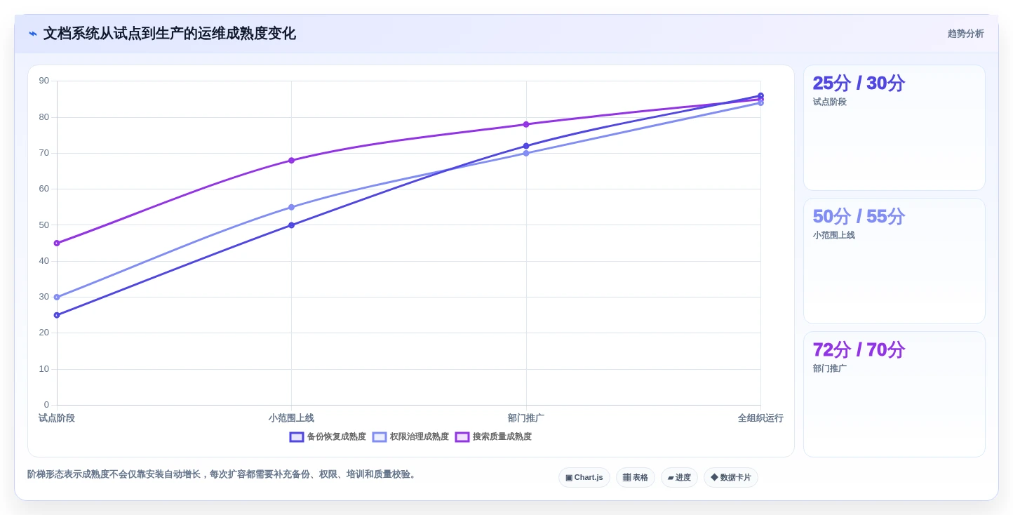Click the 部门推广 x-axis label
This screenshot has height=515, width=1013.
(526, 418)
